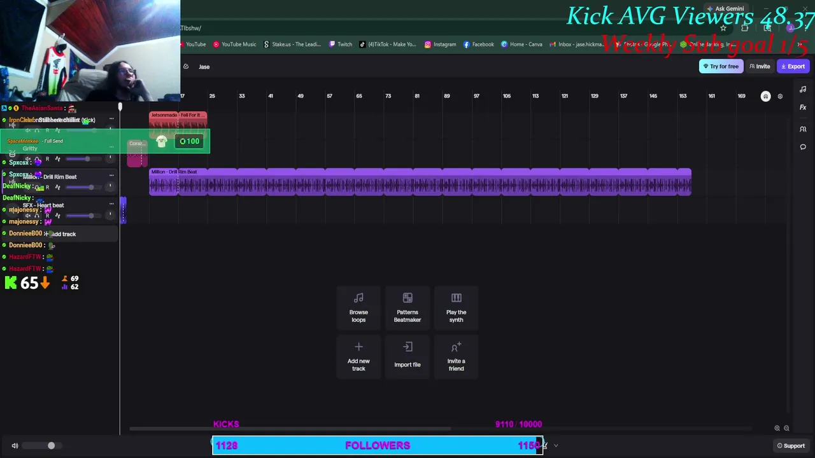This screenshot has width=815, height=458.
Task: Click the Export button
Action: (793, 66)
